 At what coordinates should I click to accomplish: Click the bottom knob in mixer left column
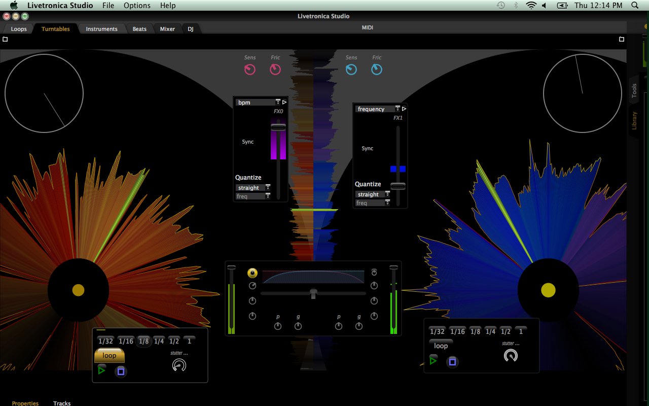click(253, 316)
